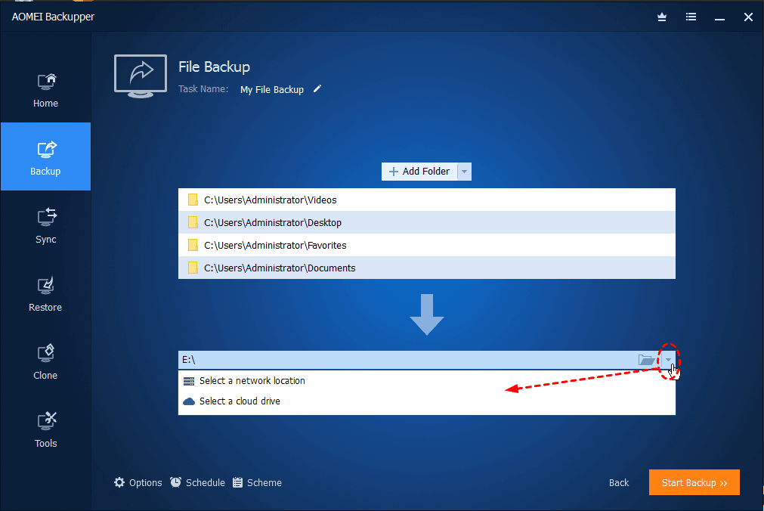Click the Start Backup button
The image size is (764, 511).
(694, 482)
